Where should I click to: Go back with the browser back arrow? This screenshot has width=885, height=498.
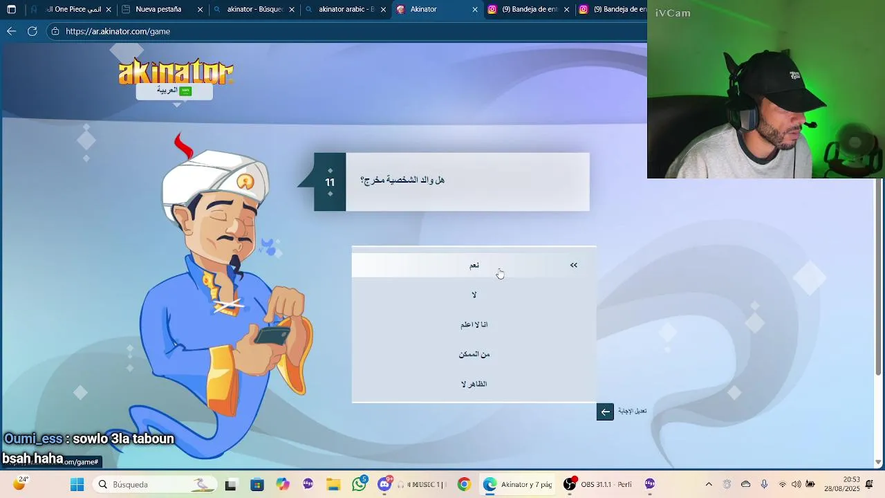click(x=11, y=31)
